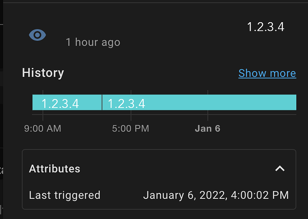Click the Last triggered attribute label
Screen dimensions: 308x219
click(65, 195)
